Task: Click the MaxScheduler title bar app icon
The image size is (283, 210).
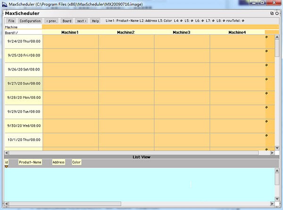Action: click(5, 5)
